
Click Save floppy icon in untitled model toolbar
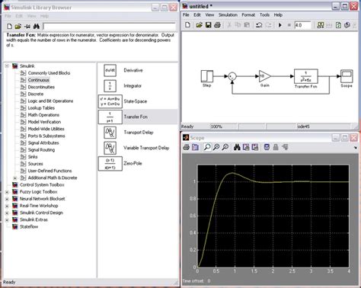click(x=208, y=25)
